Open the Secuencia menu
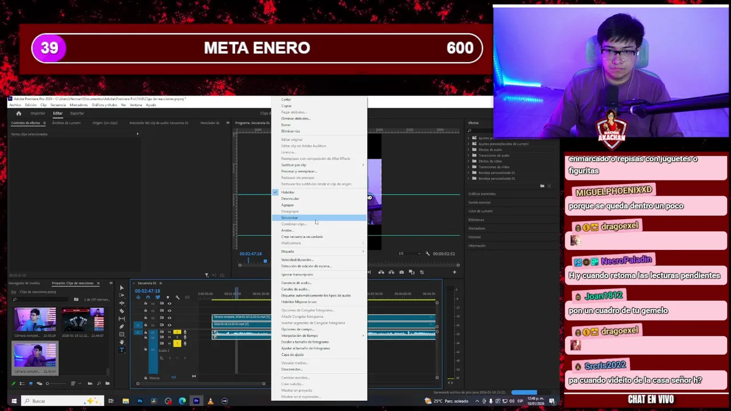This screenshot has width=731, height=411. 58,105
